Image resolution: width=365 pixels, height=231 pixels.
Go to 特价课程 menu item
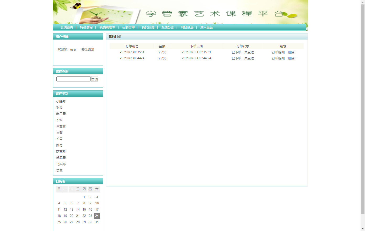(86, 27)
